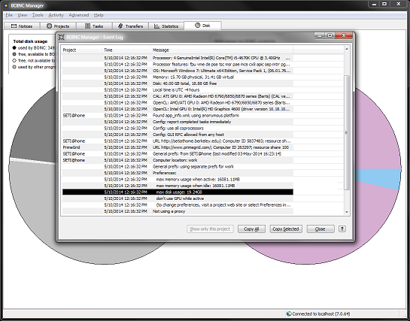Click the Notices tab envelope icon
This screenshot has height=321, width=410.
(14, 26)
